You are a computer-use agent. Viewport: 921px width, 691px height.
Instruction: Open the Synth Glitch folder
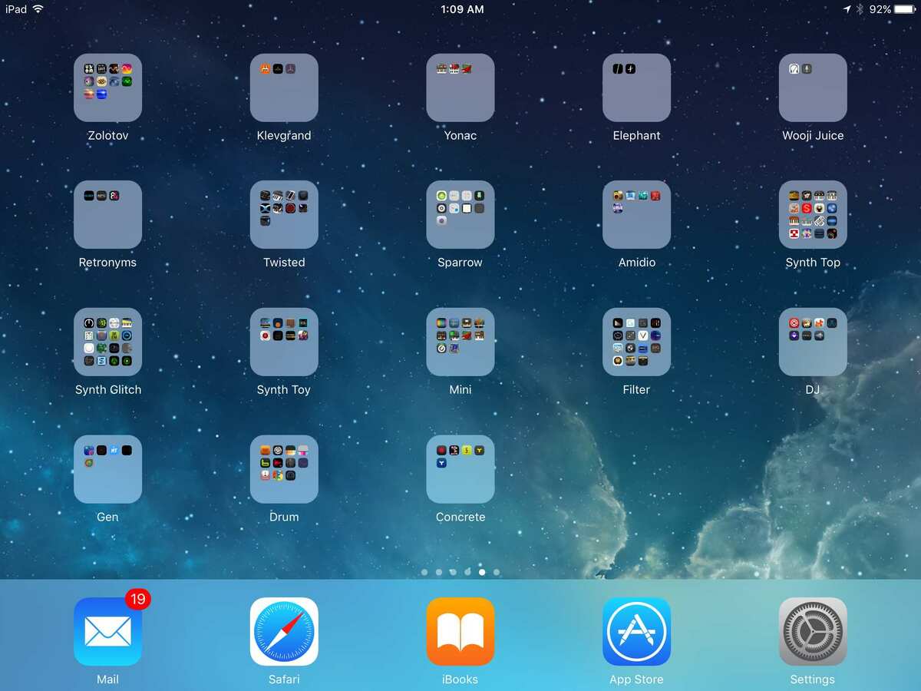[107, 342]
